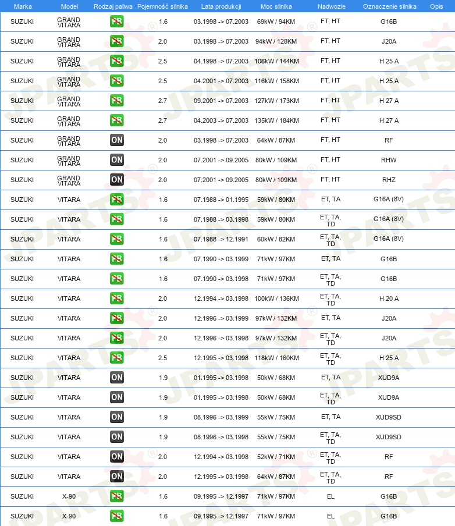This screenshot has width=455, height=526.
Task: Click petrol icon for Grand Vitara 135kW / 184KM
Action: (x=117, y=120)
